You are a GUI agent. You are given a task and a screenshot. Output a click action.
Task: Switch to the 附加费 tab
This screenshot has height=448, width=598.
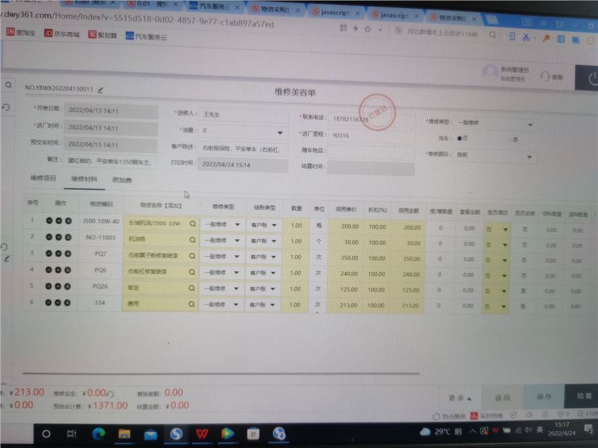122,179
